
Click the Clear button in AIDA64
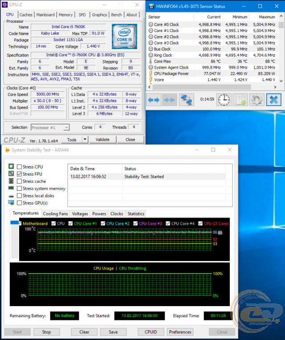(x=84, y=332)
